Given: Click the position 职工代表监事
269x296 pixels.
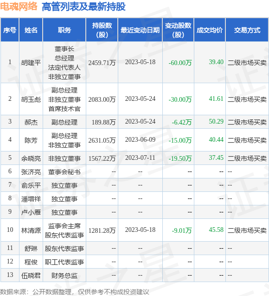Looking at the screenshot, I should pos(64,262).
